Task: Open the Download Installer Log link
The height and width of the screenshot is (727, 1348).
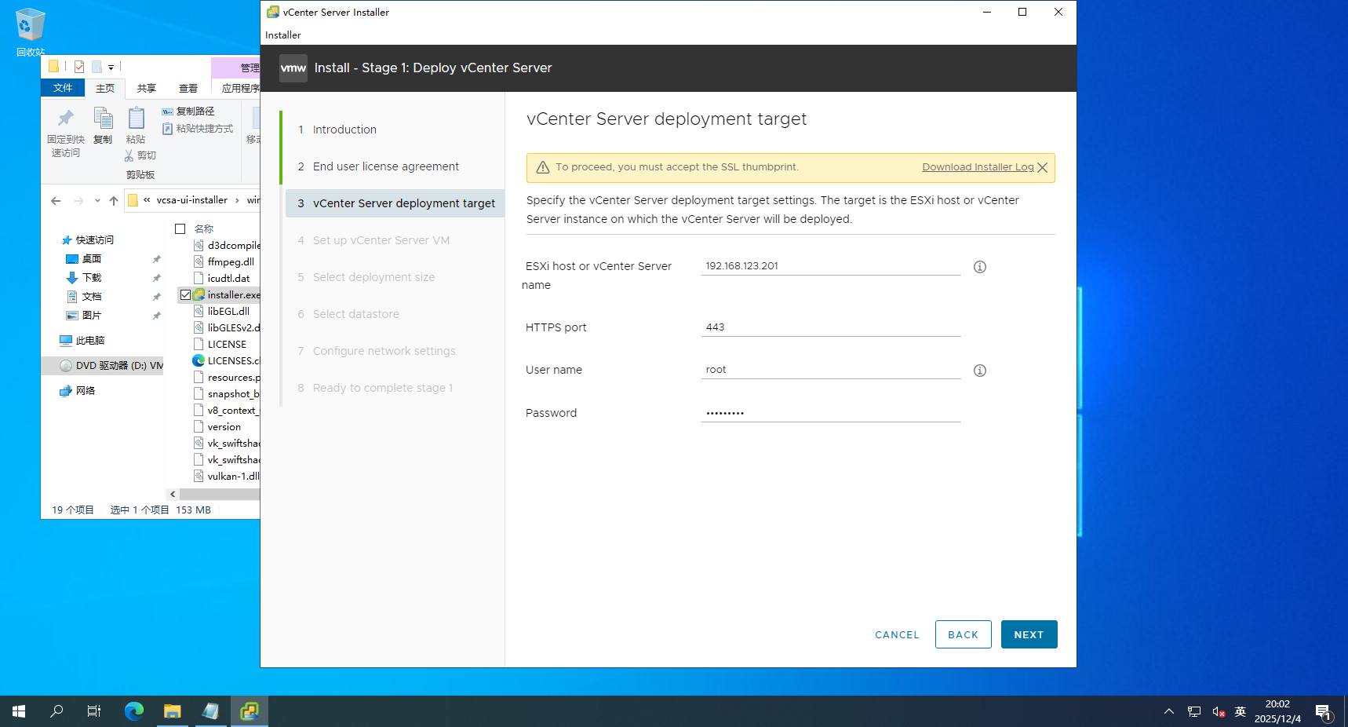Action: click(977, 167)
